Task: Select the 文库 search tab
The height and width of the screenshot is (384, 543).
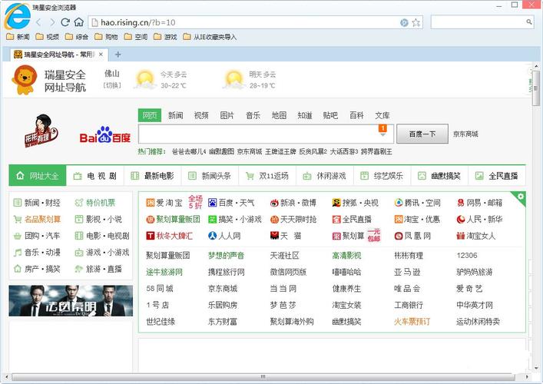Action: click(382, 115)
